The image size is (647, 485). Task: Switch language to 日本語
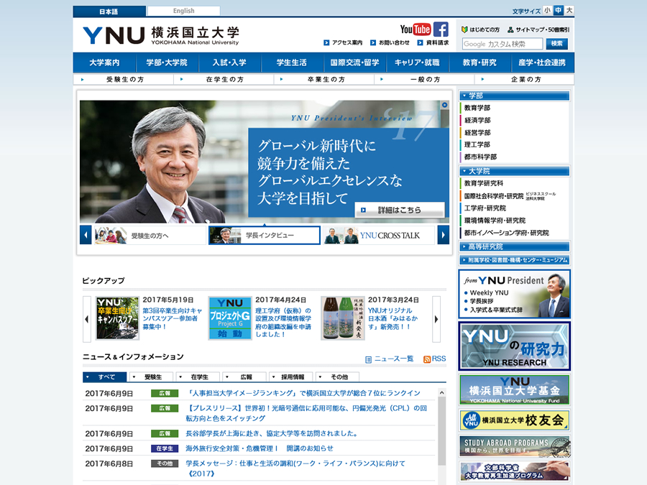click(x=109, y=11)
